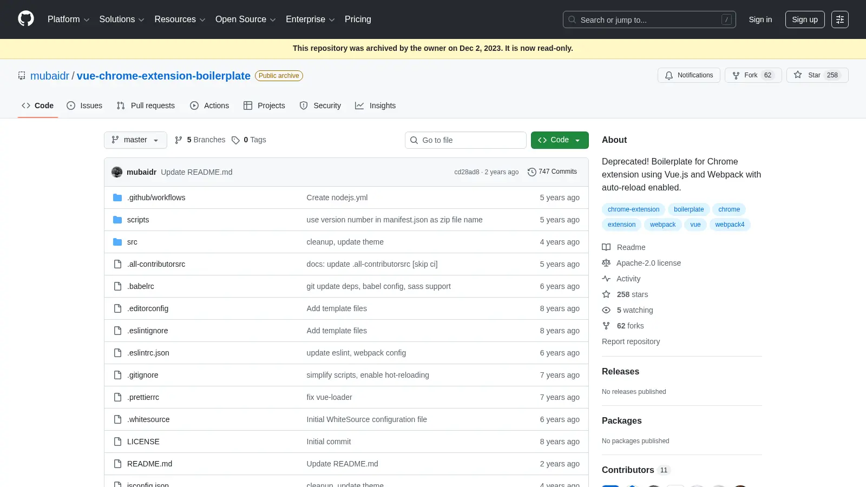The image size is (866, 487).
Task: Click the magnifier icon in the search bar
Action: click(x=572, y=19)
